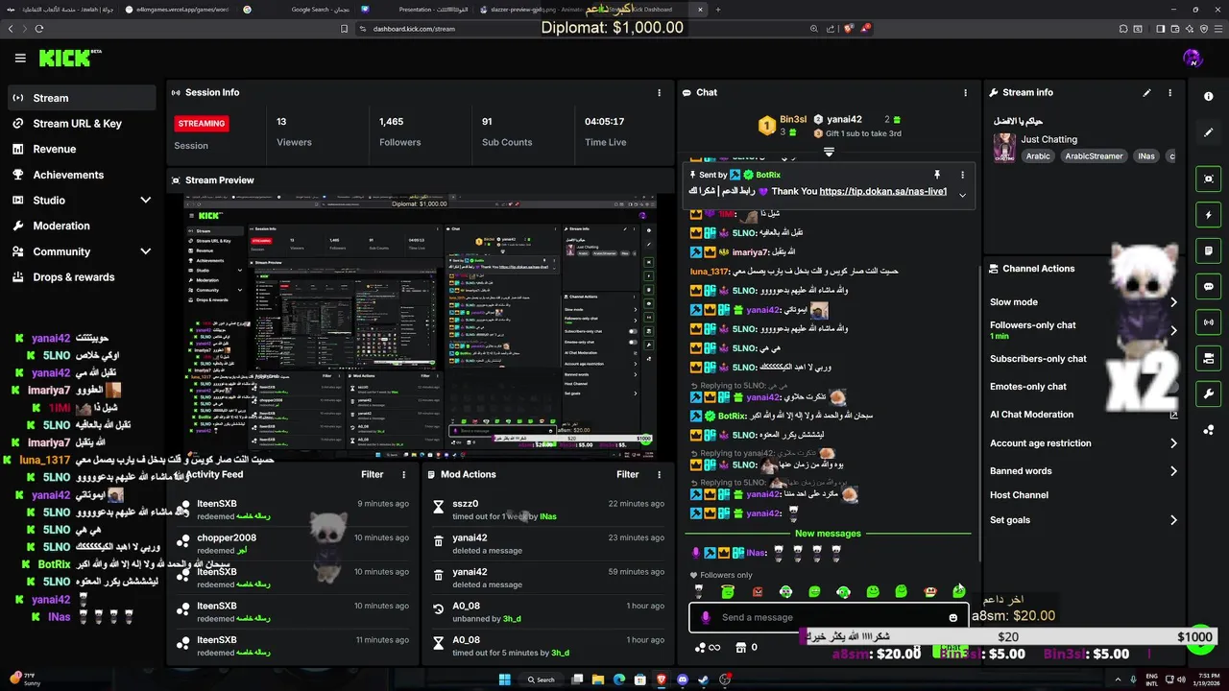
Task: Open the Mod Actions Filter dropdown
Action: tap(628, 475)
